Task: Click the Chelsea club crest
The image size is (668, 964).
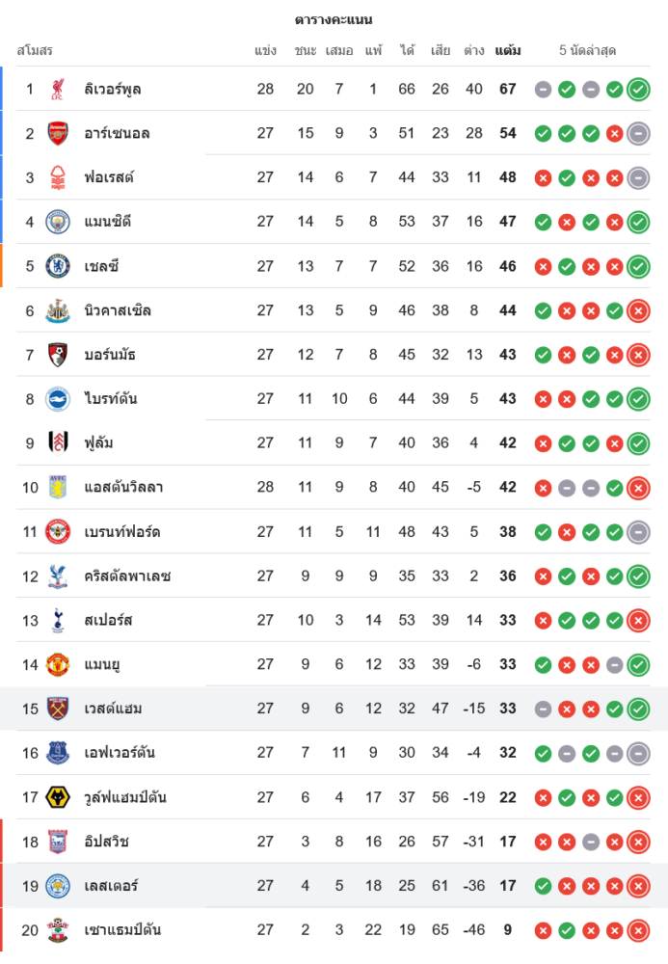Action: pyautogui.click(x=58, y=266)
